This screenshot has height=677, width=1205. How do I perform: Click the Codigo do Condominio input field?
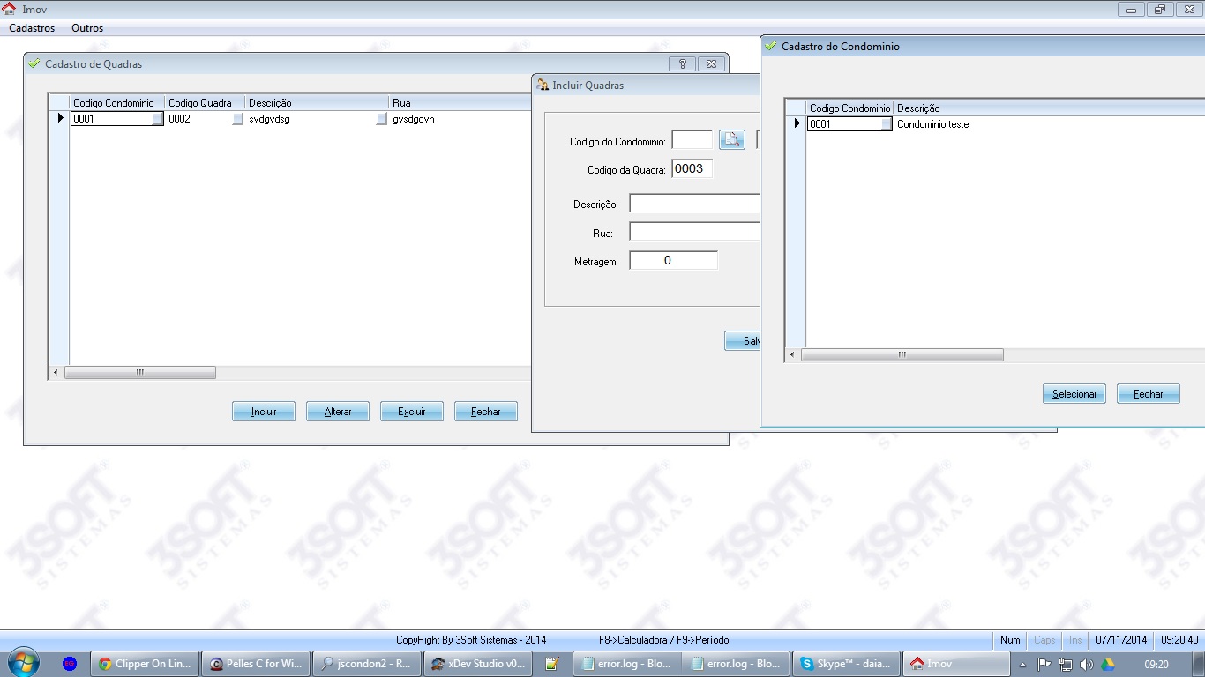[x=692, y=140]
